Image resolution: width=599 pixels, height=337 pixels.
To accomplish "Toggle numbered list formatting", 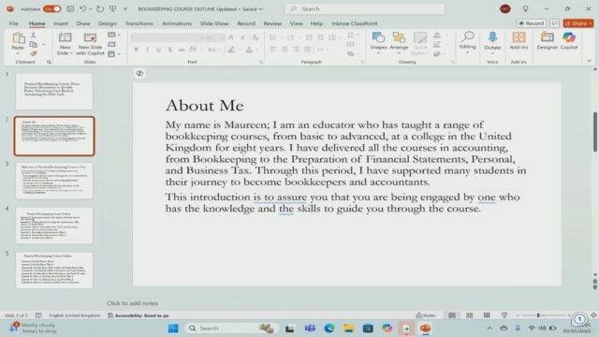I will click(291, 37).
